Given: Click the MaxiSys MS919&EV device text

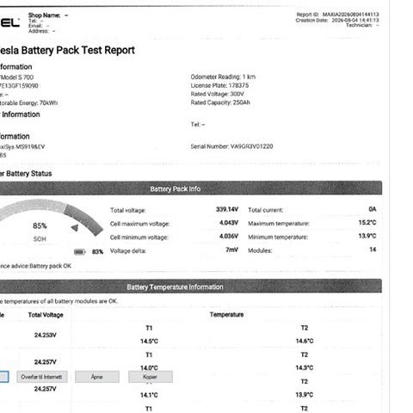Looking at the screenshot, I should pos(22,147).
